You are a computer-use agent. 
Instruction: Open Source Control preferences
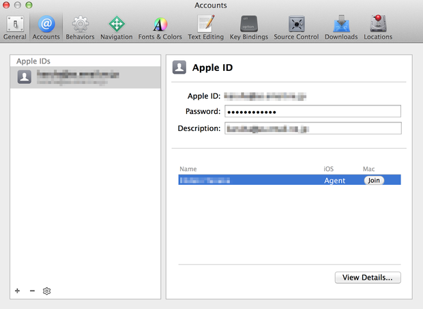296,27
